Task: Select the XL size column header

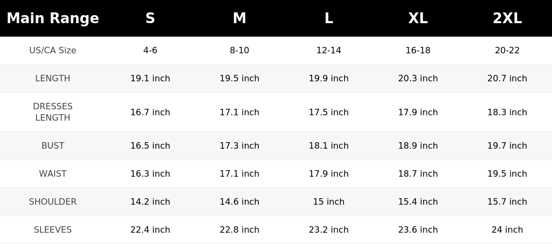Action: point(418,18)
